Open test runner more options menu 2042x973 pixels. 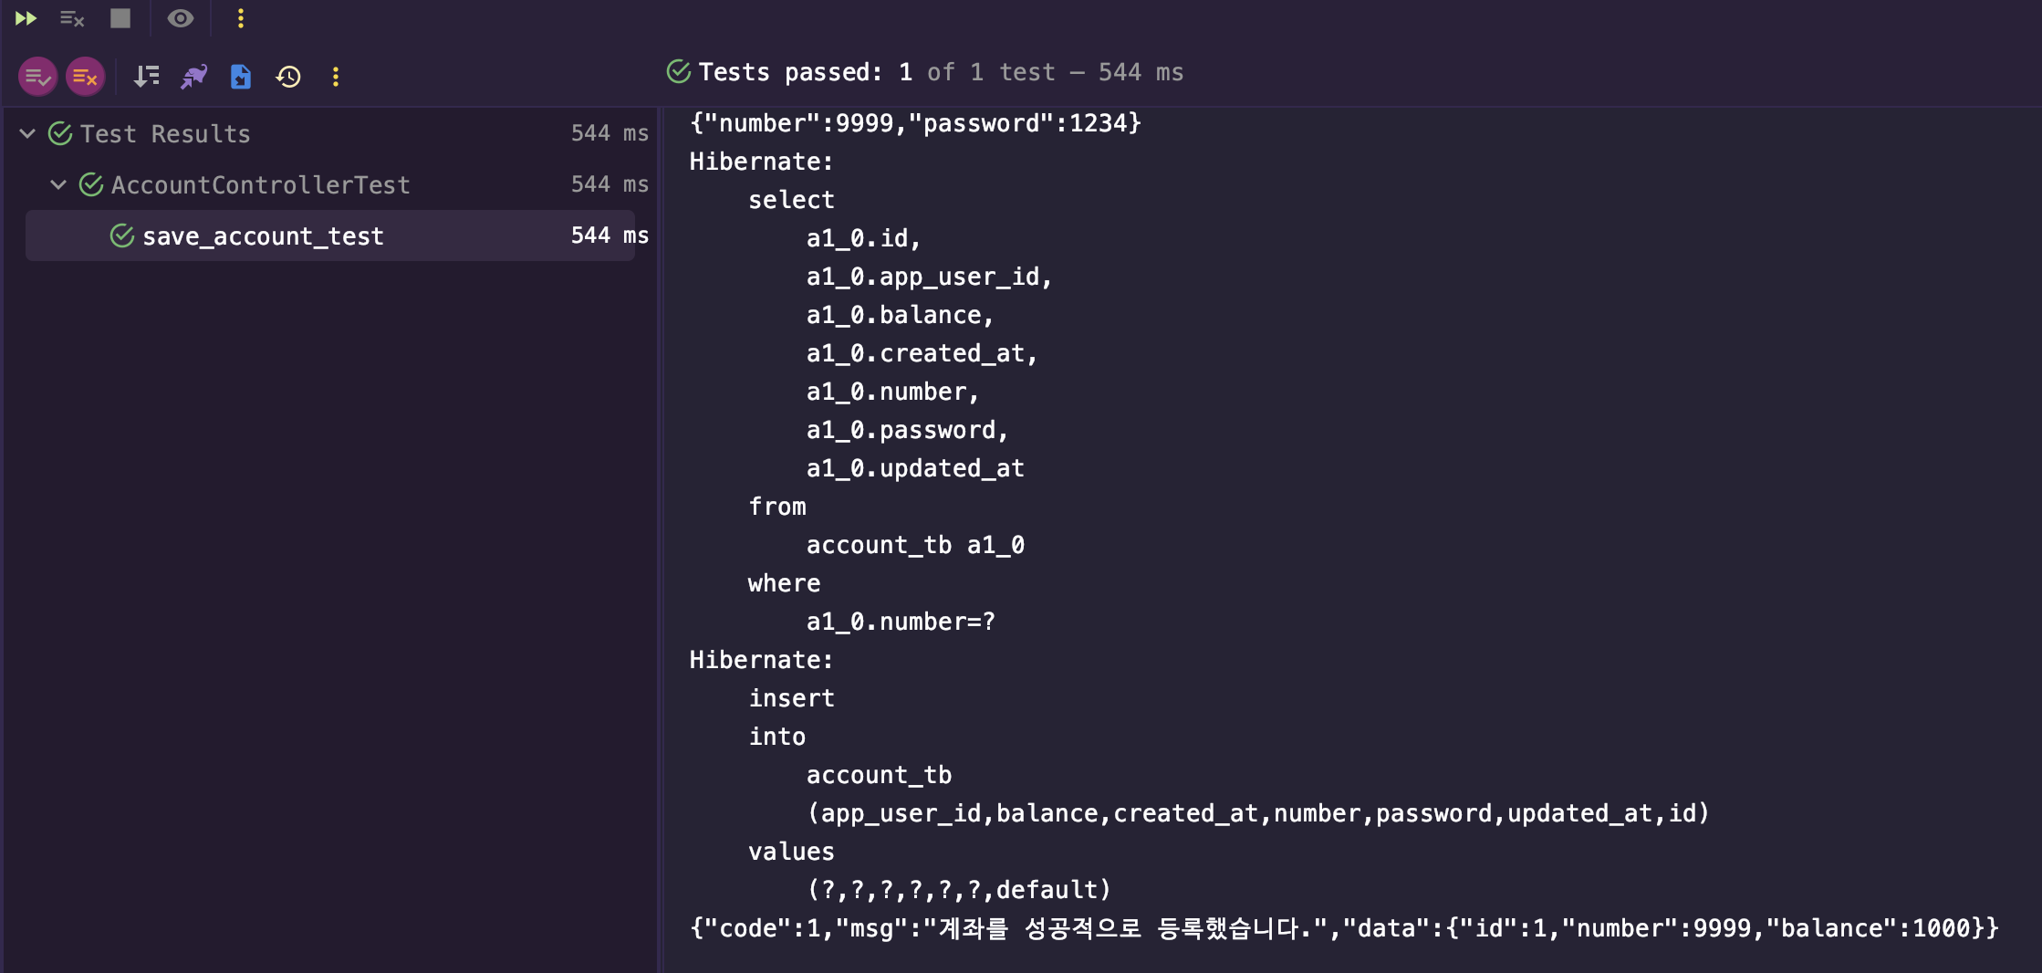click(x=336, y=77)
